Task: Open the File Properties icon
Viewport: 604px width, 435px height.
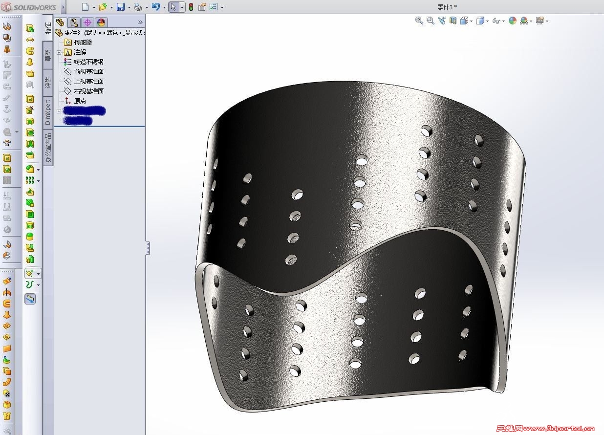Action: coord(202,7)
